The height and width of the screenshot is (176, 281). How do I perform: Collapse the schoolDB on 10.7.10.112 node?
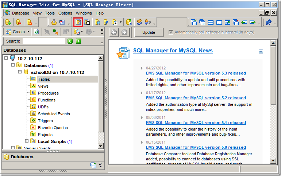(20, 72)
